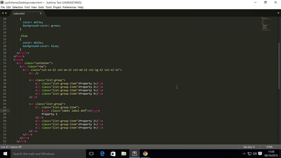Click line number 33 in the gutter
The height and width of the screenshot is (158, 281).
click(5, 63)
